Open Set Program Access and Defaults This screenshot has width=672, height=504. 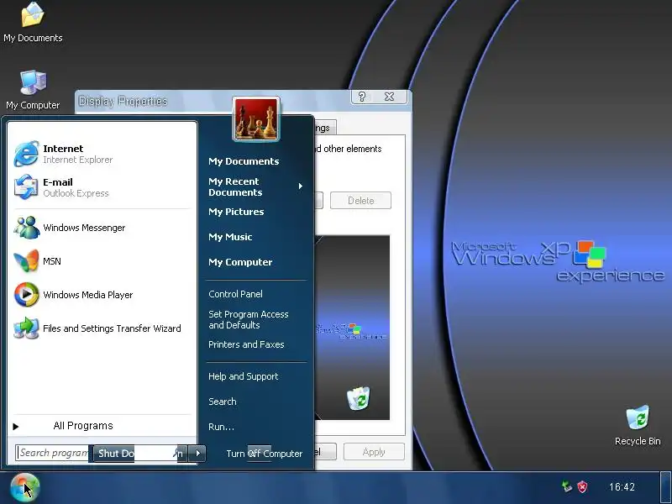coord(249,320)
